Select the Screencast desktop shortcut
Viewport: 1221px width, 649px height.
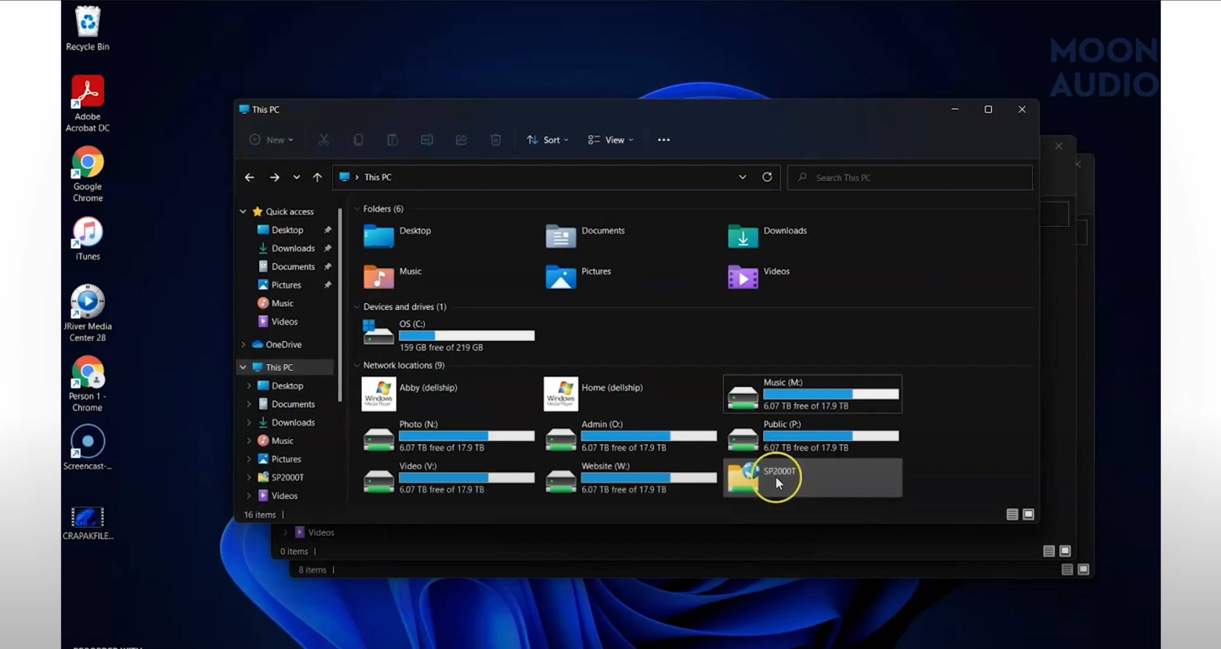tap(87, 447)
